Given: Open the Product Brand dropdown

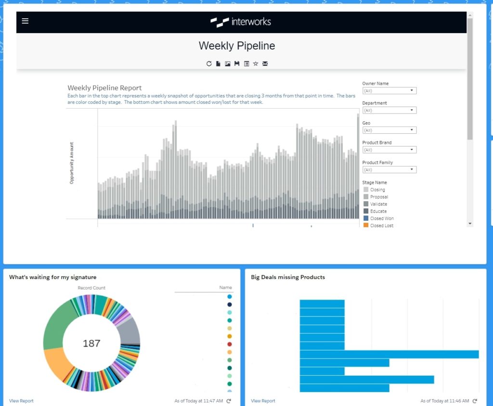Looking at the screenshot, I should pos(389,150).
